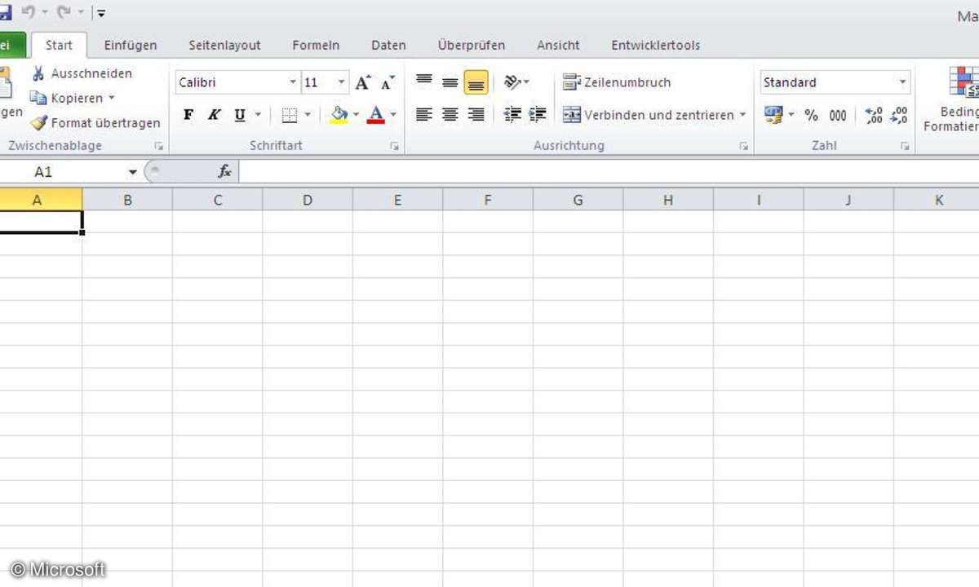Switch to Seitenlayout tab

[x=224, y=46]
